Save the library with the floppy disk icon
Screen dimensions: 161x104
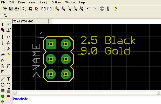[11, 9]
